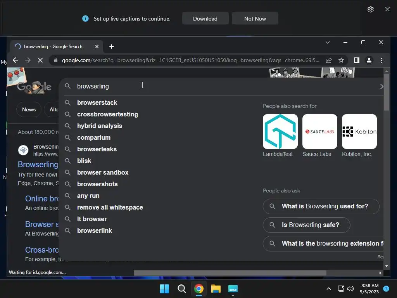
Task: Click the Browserling site favicon
Action: click(23, 150)
